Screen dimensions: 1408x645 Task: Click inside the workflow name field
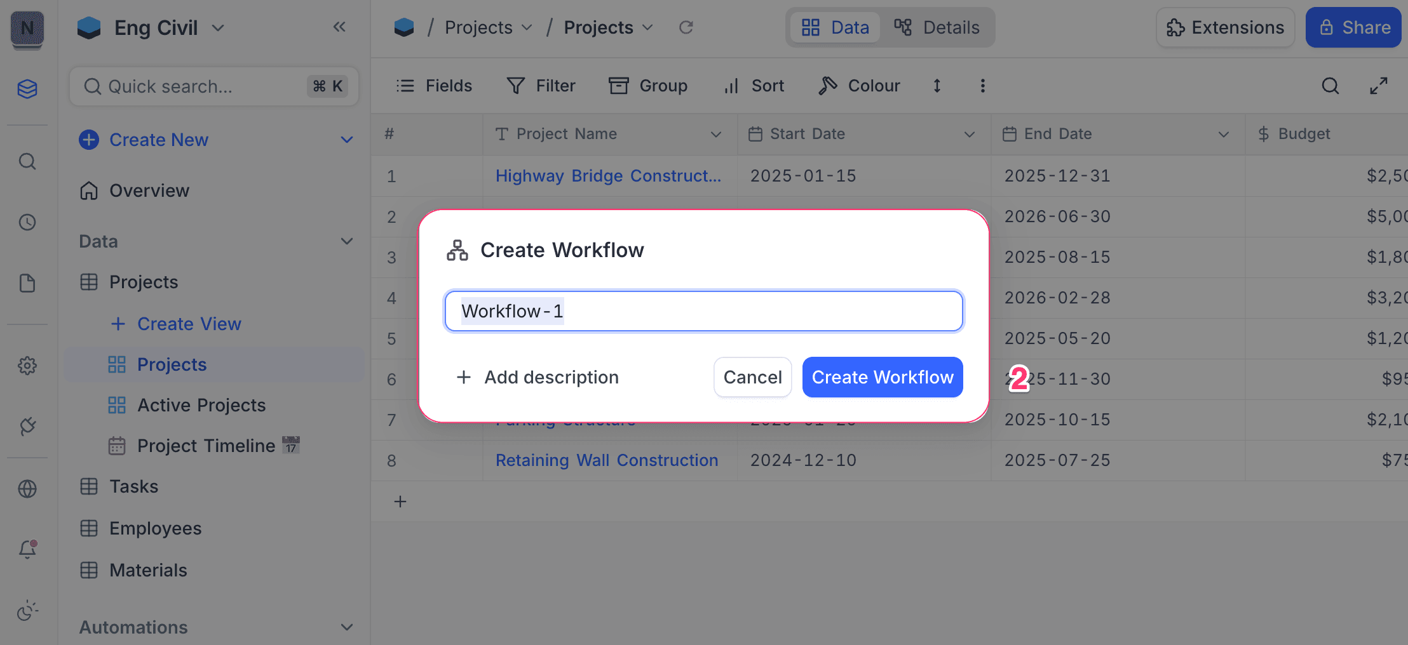[x=703, y=310]
